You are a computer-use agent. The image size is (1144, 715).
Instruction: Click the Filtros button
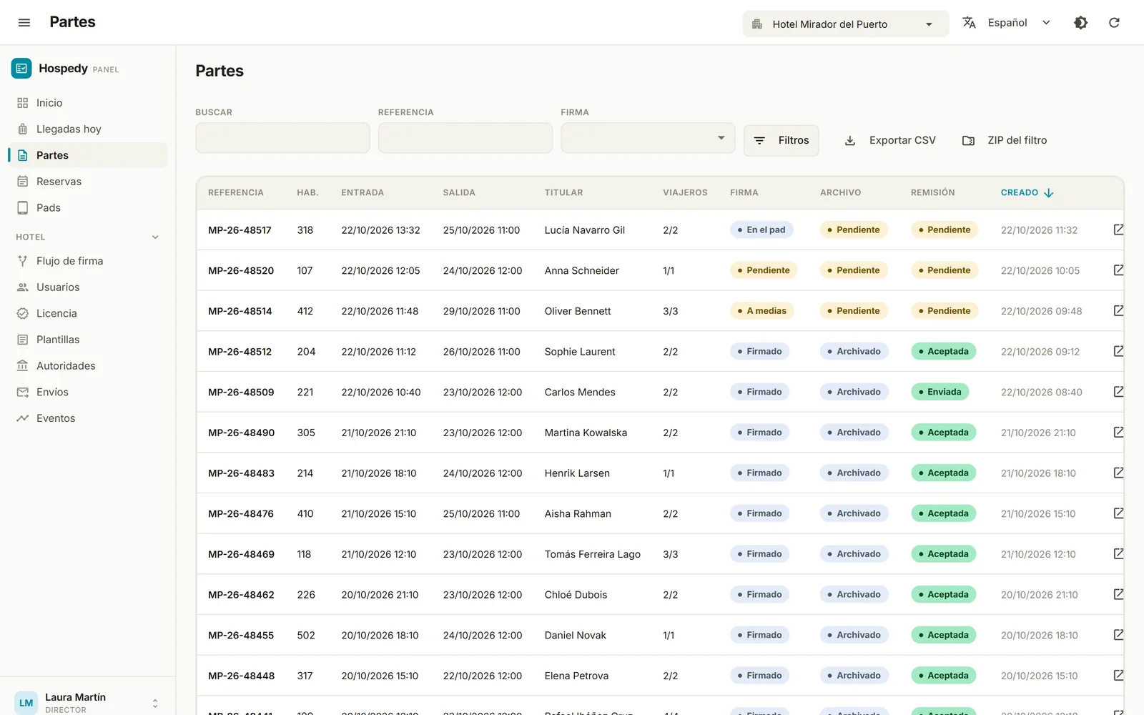point(781,140)
